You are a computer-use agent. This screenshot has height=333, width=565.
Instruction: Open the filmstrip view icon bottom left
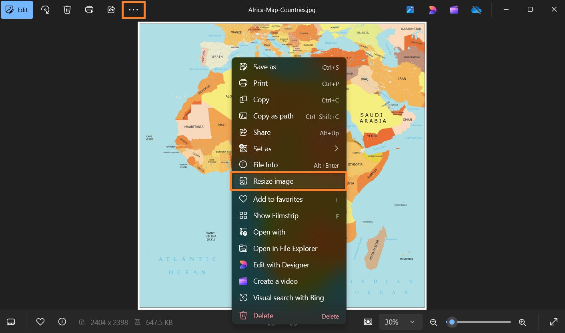click(11, 321)
